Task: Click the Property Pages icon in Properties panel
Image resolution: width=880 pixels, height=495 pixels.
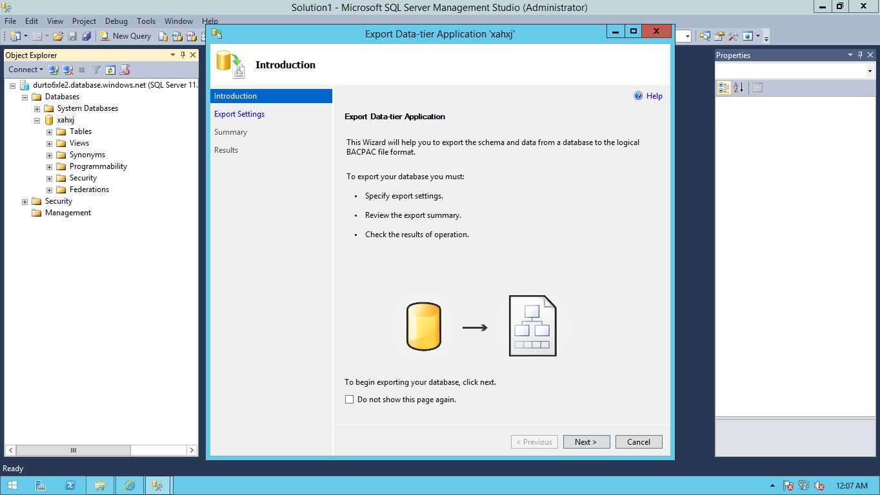Action: pyautogui.click(x=757, y=88)
